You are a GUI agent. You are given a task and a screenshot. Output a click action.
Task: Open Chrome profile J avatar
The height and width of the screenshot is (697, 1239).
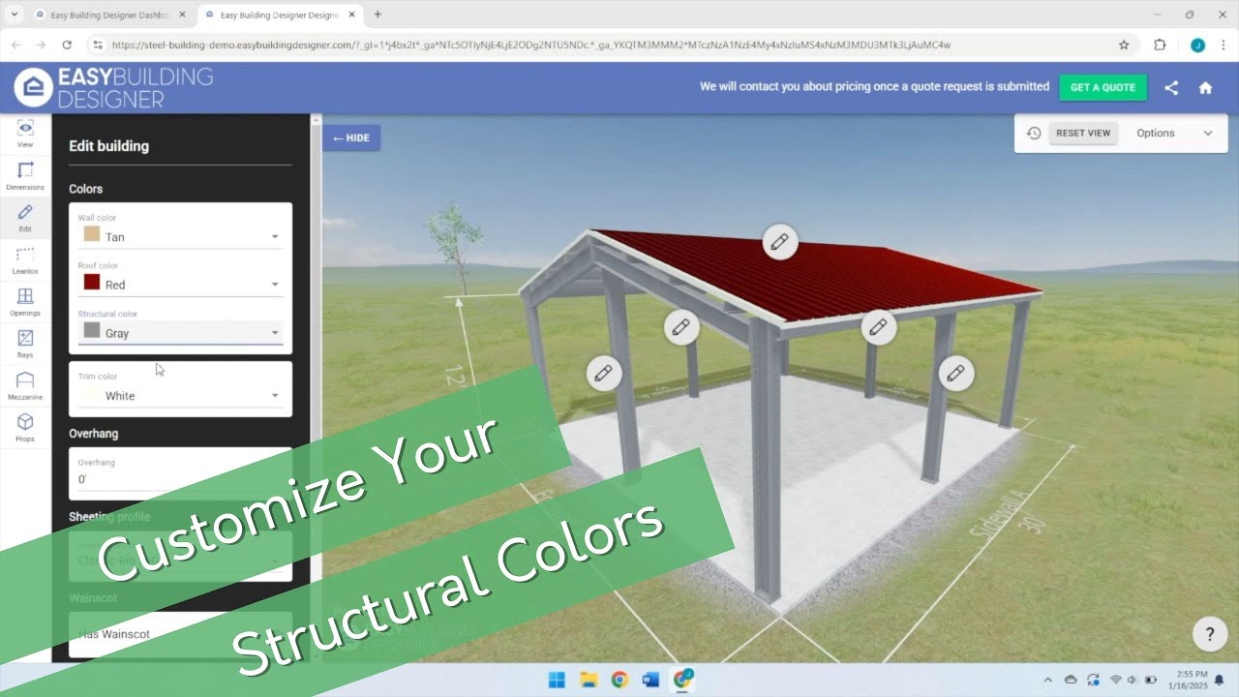1197,45
